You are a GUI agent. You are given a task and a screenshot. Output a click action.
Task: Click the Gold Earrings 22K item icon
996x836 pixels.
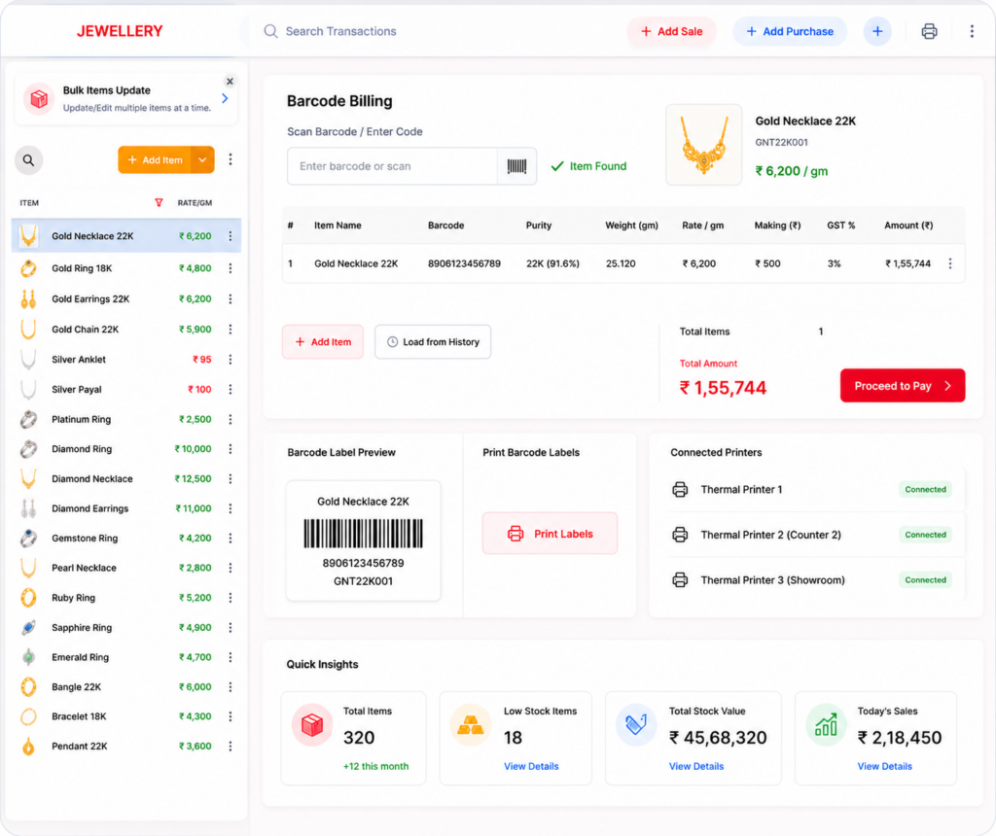tap(28, 298)
